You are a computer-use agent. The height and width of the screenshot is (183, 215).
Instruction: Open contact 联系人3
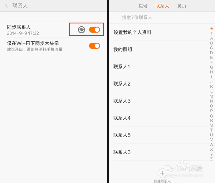point(161,101)
